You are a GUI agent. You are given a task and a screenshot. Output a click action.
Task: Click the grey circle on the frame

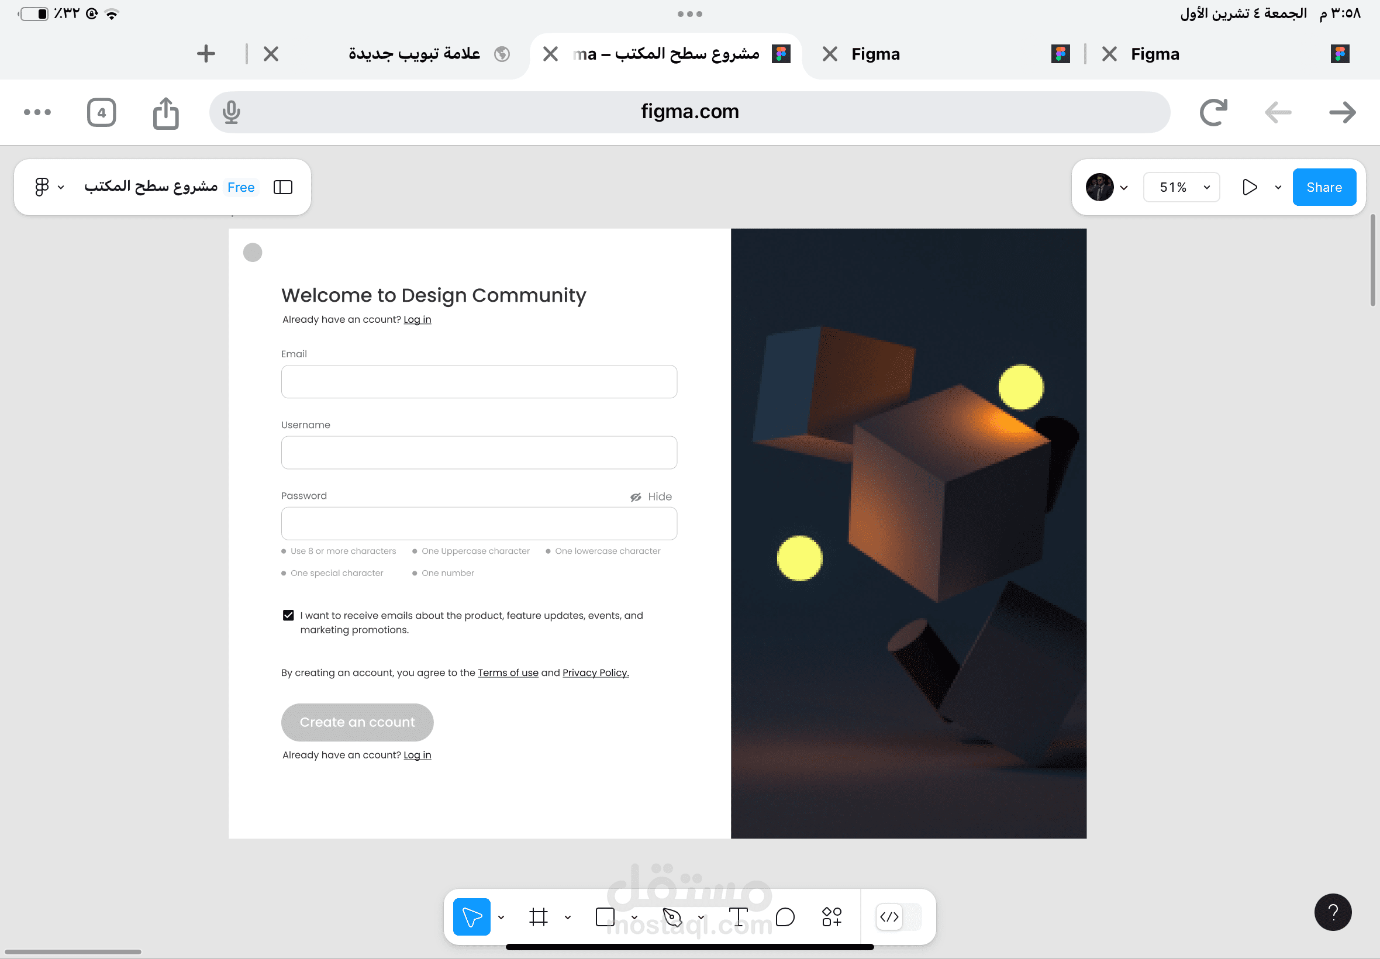pyautogui.click(x=253, y=253)
